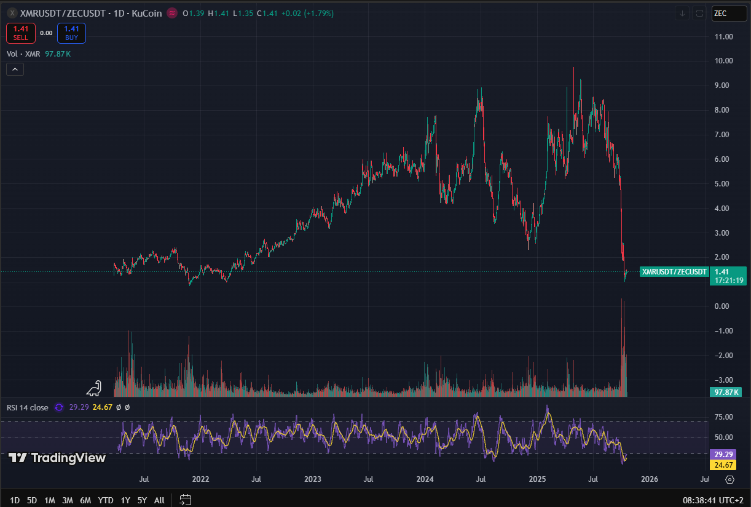Image resolution: width=751 pixels, height=507 pixels.
Task: Click the green XMRUSDT/ZECUSDT price line label
Action: (x=674, y=271)
